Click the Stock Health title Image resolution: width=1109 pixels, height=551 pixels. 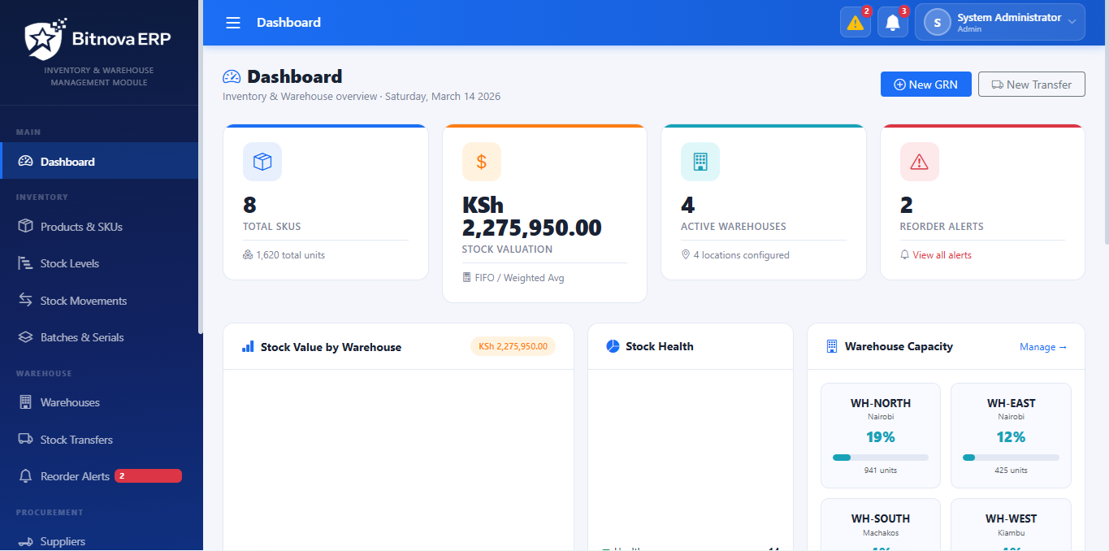(x=660, y=346)
